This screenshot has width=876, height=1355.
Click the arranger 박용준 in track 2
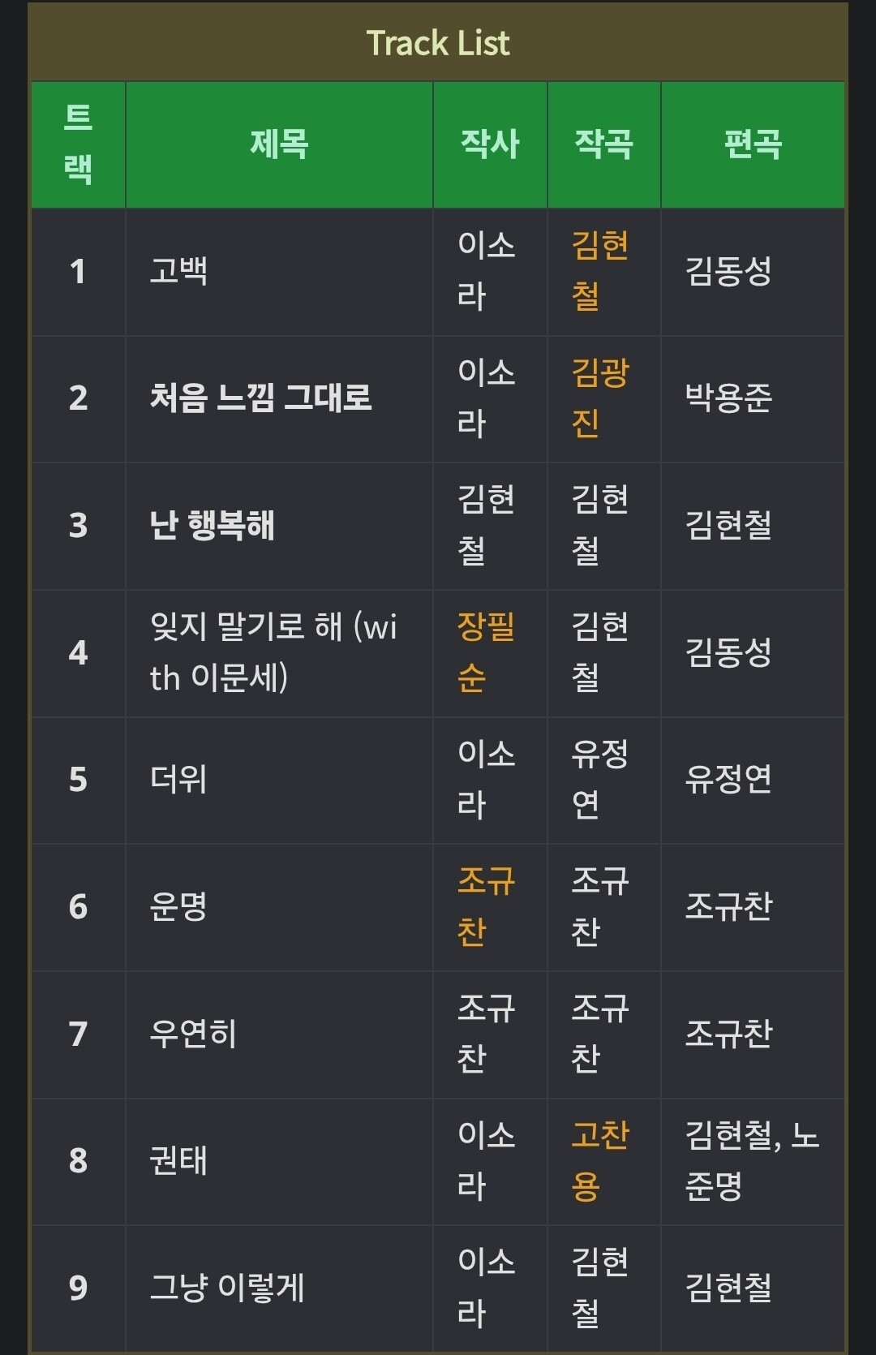728,398
